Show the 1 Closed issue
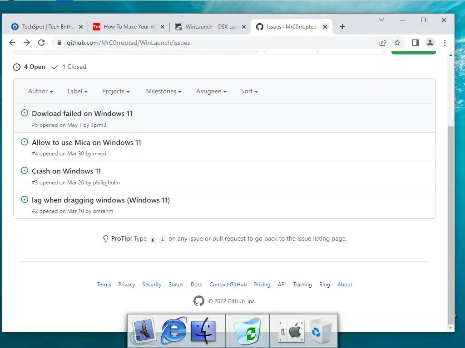 tap(69, 67)
